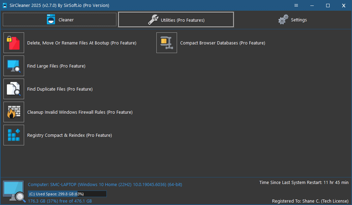
Task: Close the SirCleaner window
Action: (343, 6)
